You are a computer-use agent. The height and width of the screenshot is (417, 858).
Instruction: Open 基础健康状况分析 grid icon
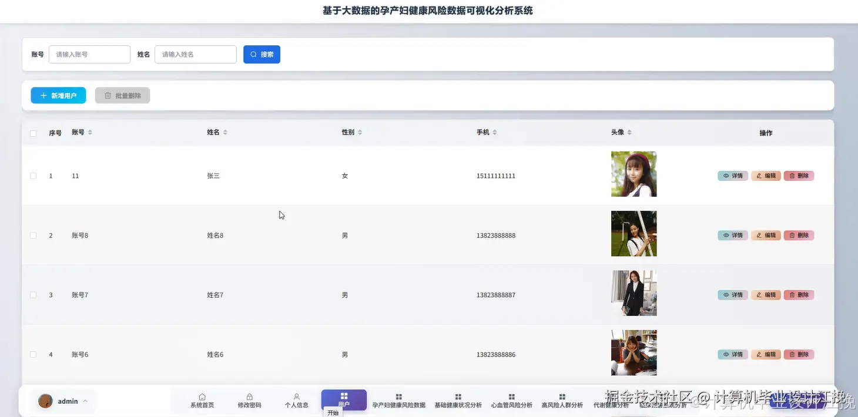458,397
